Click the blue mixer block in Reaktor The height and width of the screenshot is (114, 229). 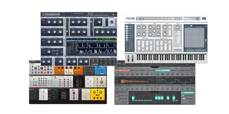click(x=100, y=70)
